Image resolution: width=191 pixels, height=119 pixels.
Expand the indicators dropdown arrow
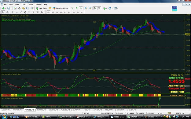pyautogui.click(x=107, y=8)
